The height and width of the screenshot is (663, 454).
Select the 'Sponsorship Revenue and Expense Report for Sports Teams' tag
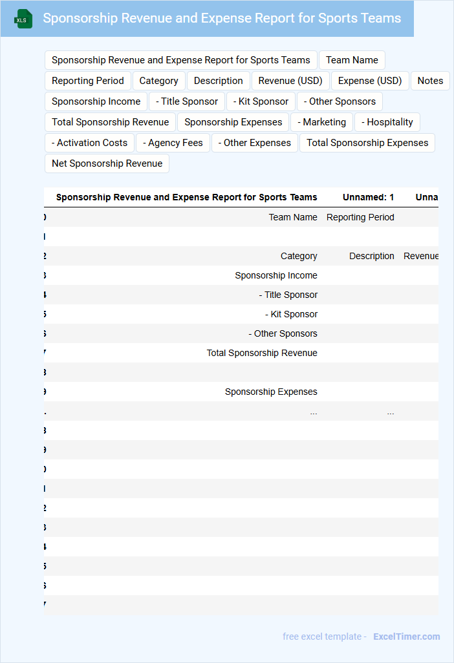[x=180, y=60]
